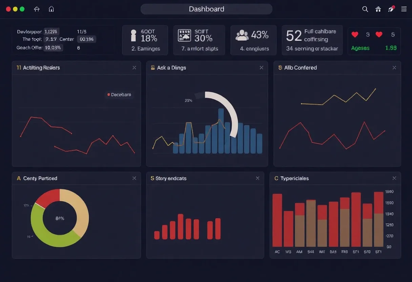This screenshot has width=412, height=282.
Task: Click the right heart icon showing 5
Action: coord(378,34)
